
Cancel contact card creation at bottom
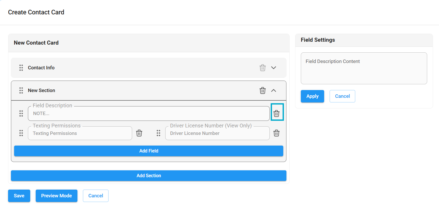click(x=96, y=196)
